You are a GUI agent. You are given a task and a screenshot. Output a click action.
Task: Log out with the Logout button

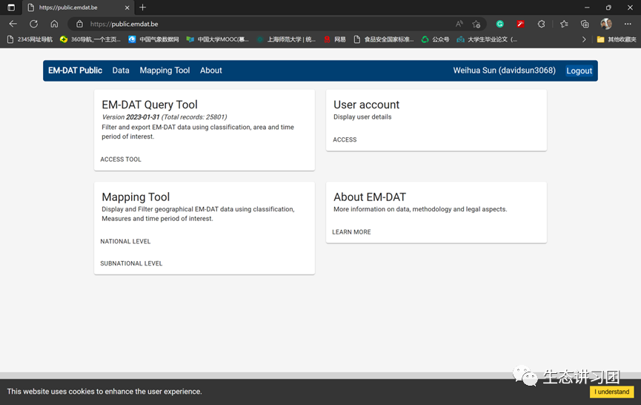579,70
